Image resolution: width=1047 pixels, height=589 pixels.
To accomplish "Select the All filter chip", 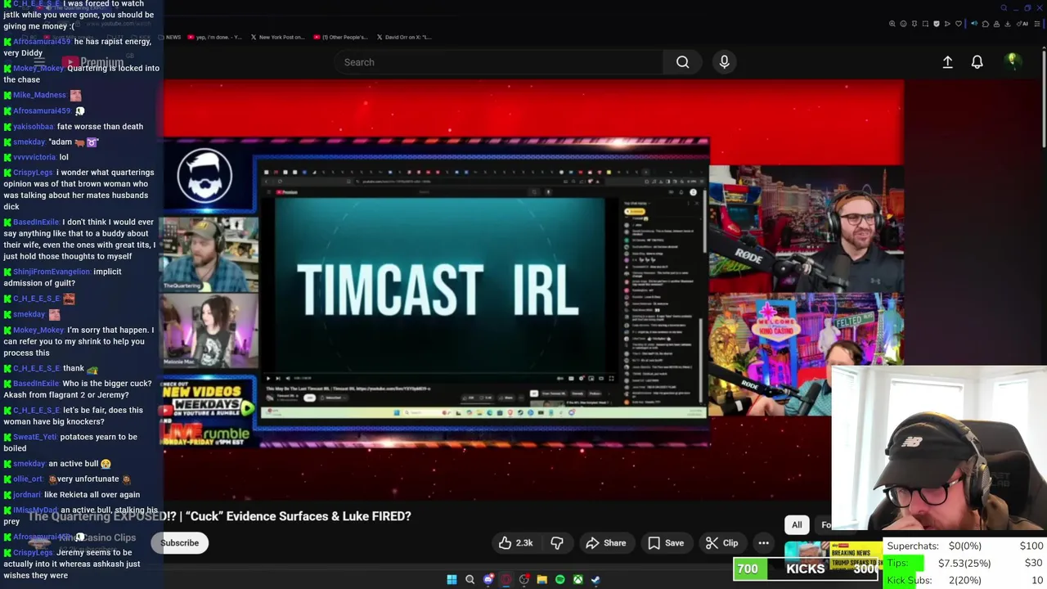I will 797,525.
